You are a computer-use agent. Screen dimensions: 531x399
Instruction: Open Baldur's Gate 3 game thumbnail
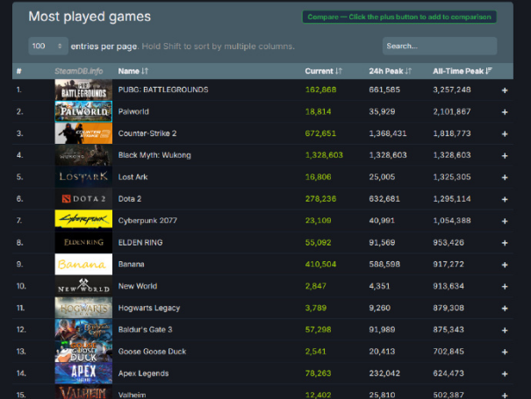click(x=83, y=330)
